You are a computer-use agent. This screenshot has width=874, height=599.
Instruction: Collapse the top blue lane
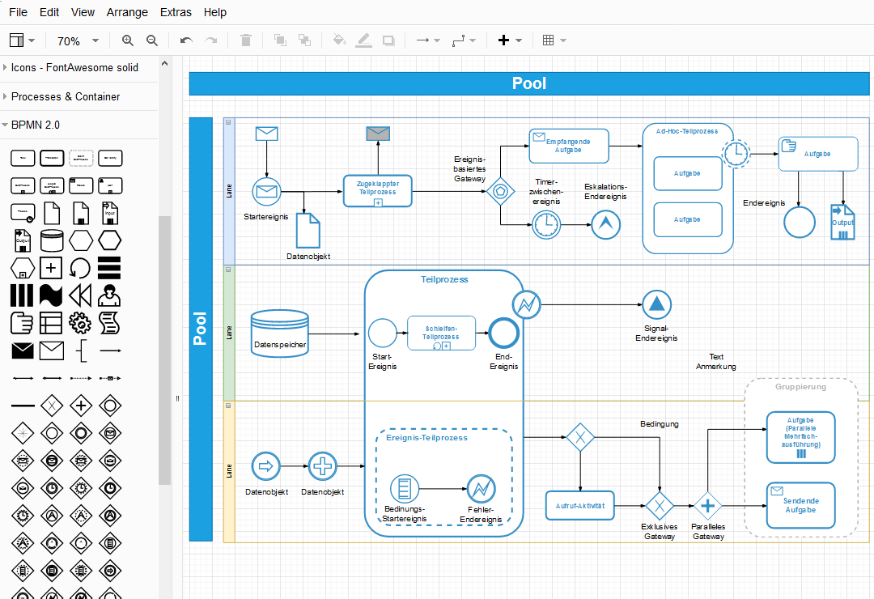click(228, 122)
